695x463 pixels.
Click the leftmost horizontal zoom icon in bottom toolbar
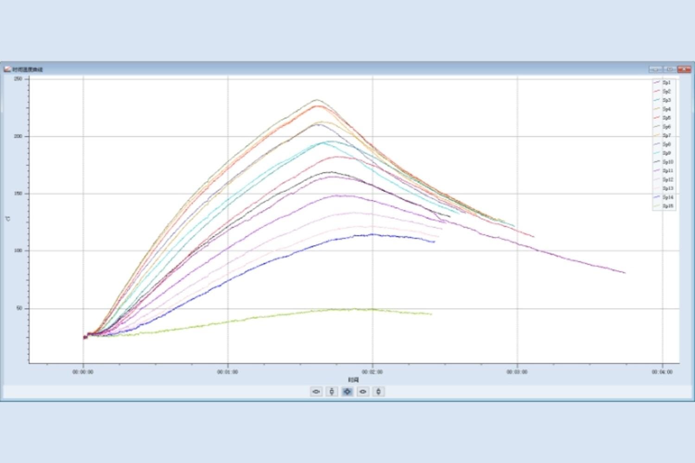[x=316, y=392]
